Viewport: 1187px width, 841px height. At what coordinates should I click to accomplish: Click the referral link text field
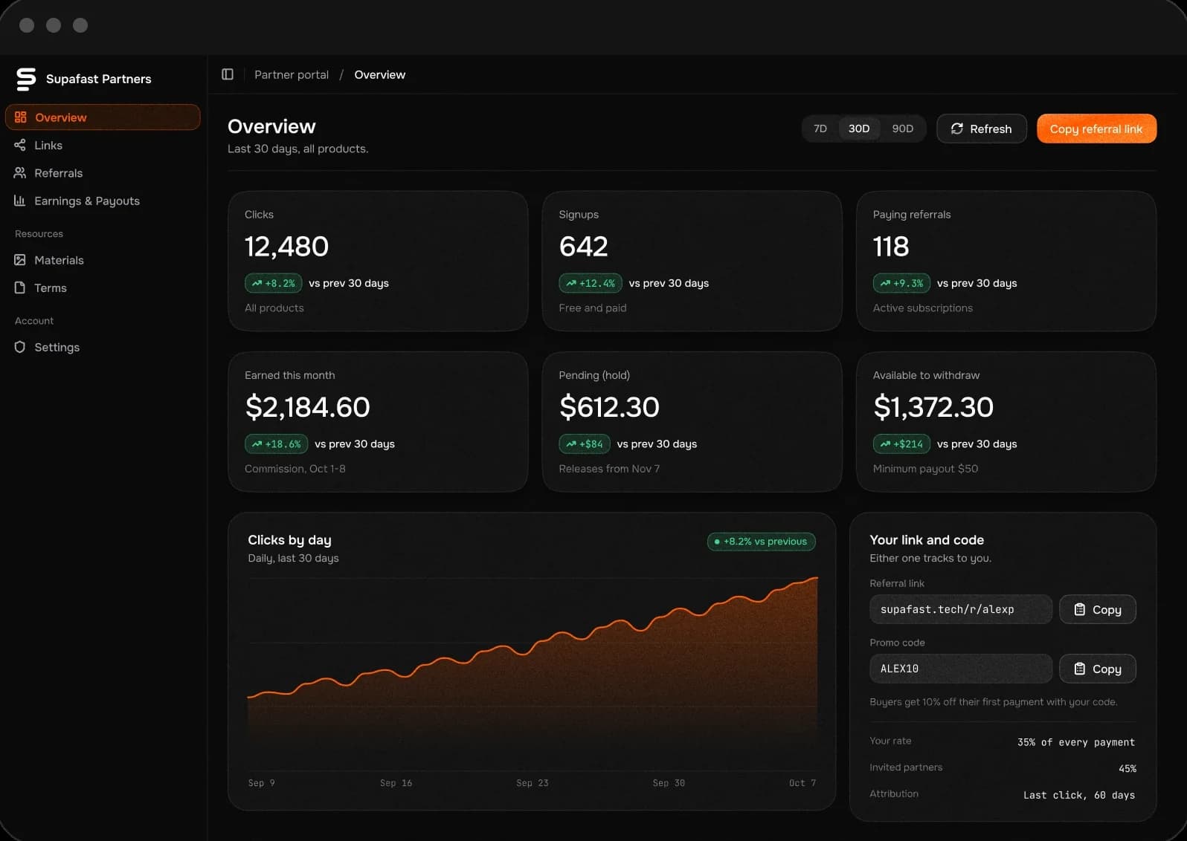click(961, 609)
